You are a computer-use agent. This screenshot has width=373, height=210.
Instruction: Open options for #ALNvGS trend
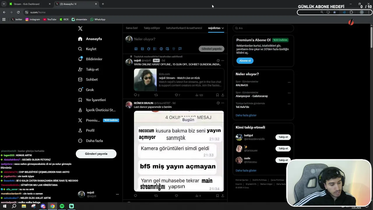click(x=289, y=82)
